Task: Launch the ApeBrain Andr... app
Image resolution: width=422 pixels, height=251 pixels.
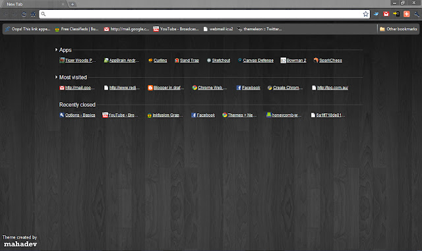Action: pyautogui.click(x=121, y=60)
